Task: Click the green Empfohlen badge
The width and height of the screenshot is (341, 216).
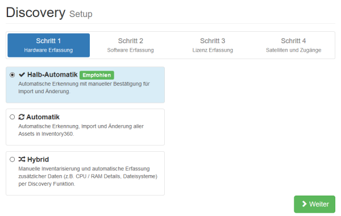Action: coord(97,75)
